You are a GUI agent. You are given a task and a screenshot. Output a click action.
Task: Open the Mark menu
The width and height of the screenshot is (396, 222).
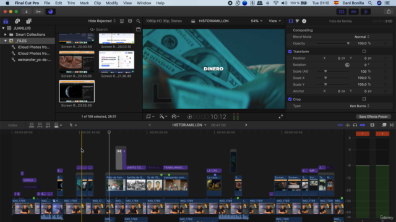tap(84, 3)
